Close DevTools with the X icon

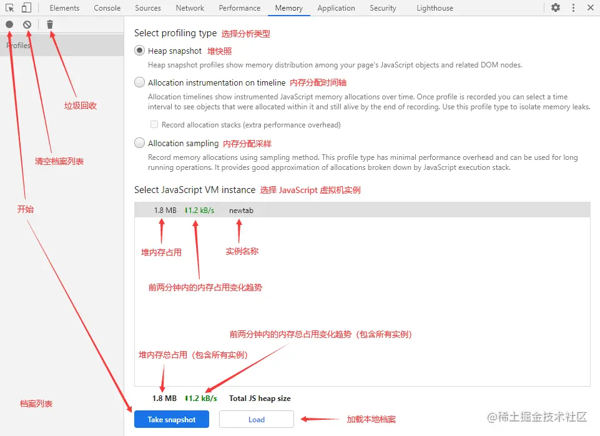591,7
